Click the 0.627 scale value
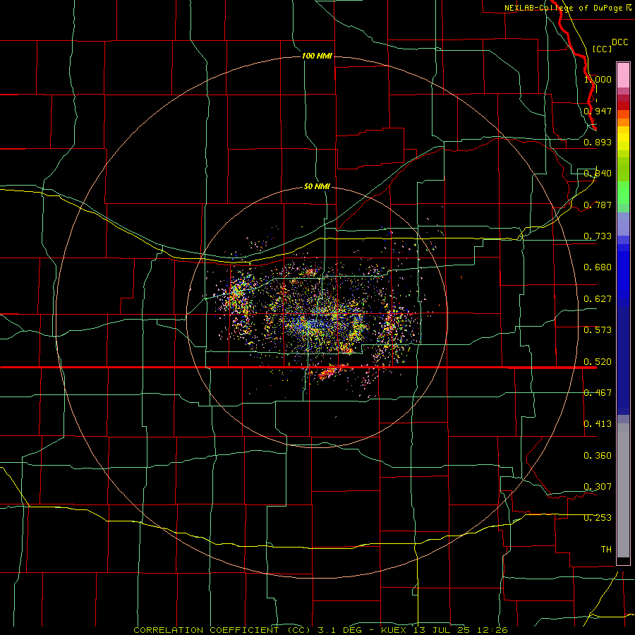This screenshot has width=635, height=635. pyautogui.click(x=598, y=299)
